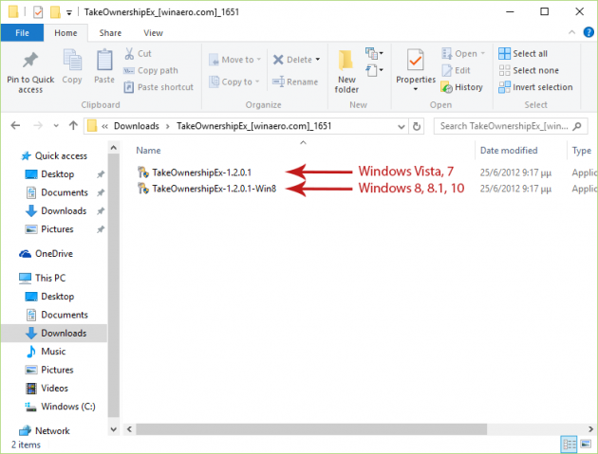
Task: Expand the Delete dropdown arrow
Action: point(318,60)
